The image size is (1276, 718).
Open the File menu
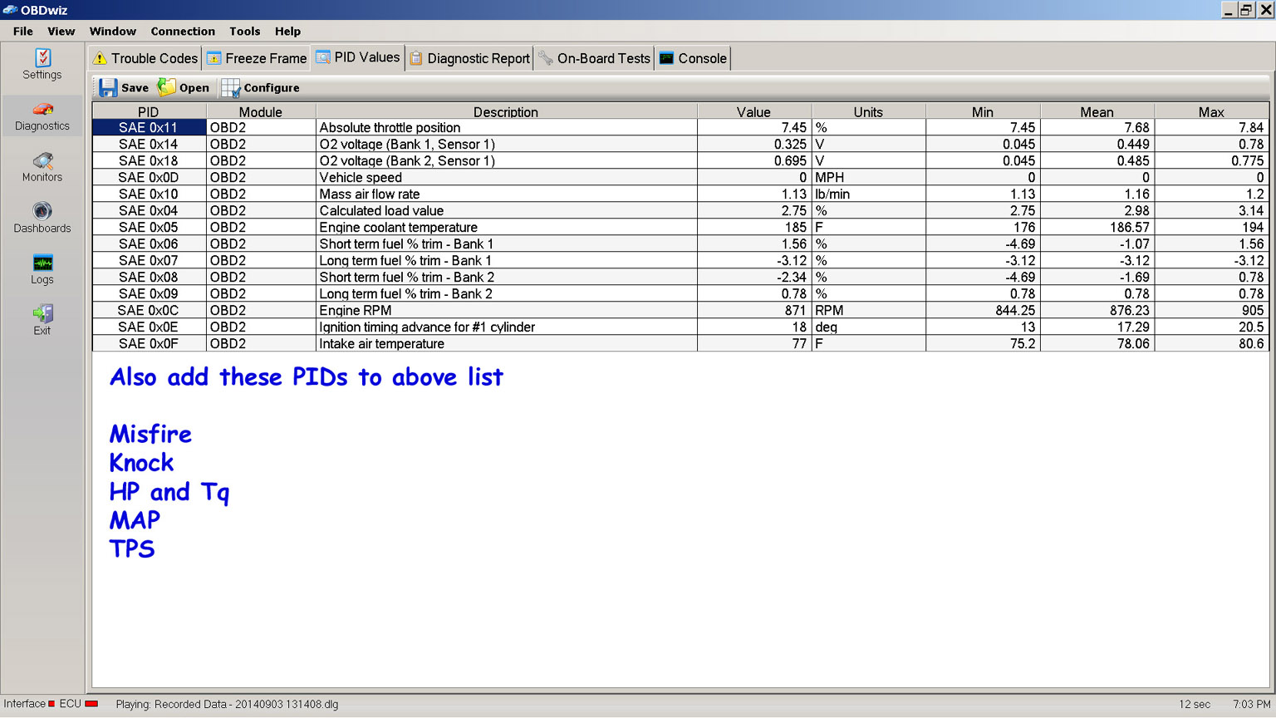tap(22, 32)
